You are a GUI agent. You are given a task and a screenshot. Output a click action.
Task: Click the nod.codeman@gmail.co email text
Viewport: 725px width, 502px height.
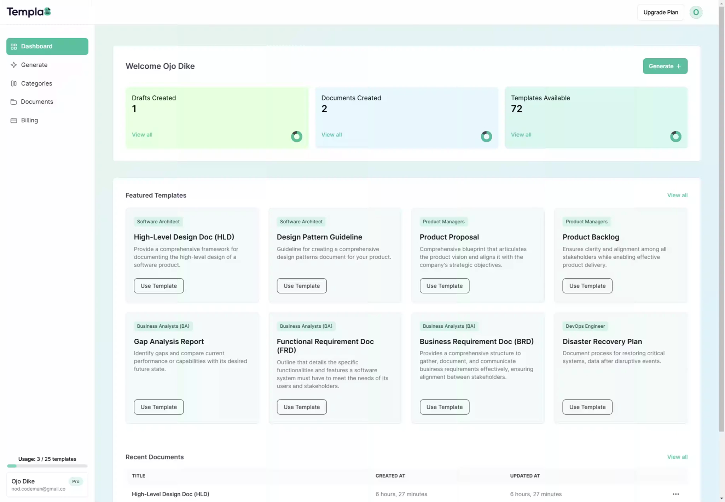38,489
